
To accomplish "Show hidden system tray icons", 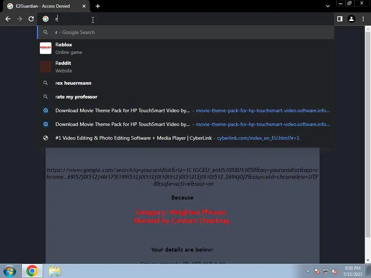I will click(x=308, y=271).
